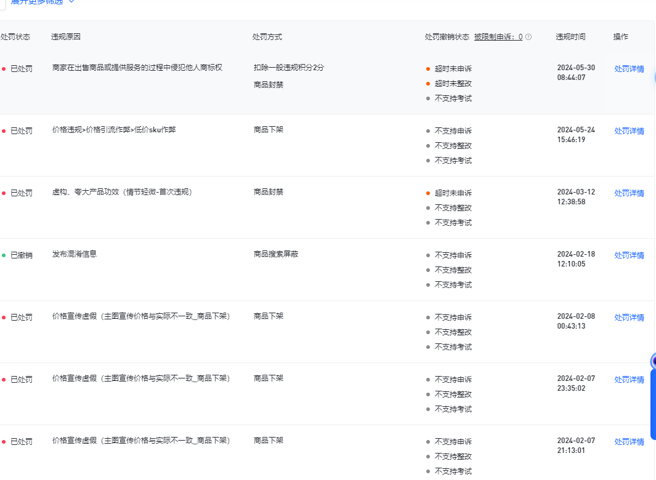656x480 pixels.
Task: Open 处罚详情 for the 21:13:01 violation
Action: click(629, 442)
